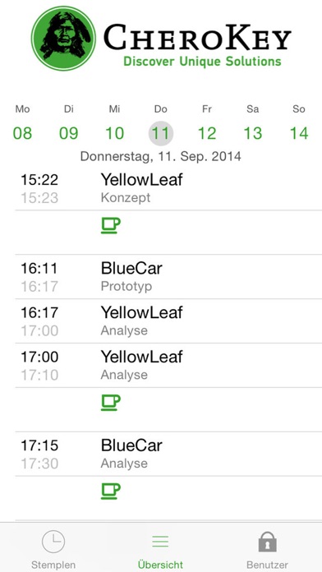Select Tuesday 09 in week strip
322x572 pixels.
click(68, 133)
